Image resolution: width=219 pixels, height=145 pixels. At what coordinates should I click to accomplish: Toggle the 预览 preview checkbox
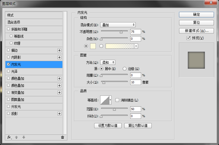tap(188, 38)
